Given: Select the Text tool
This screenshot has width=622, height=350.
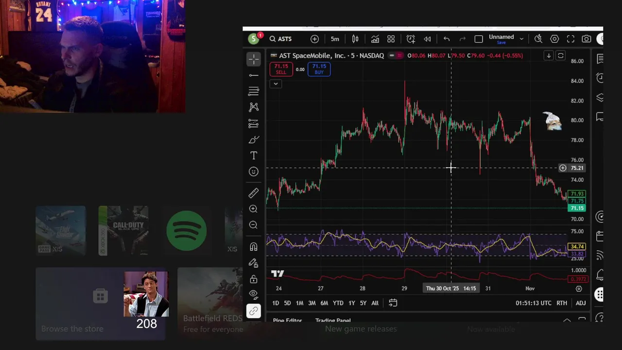Looking at the screenshot, I should point(254,156).
